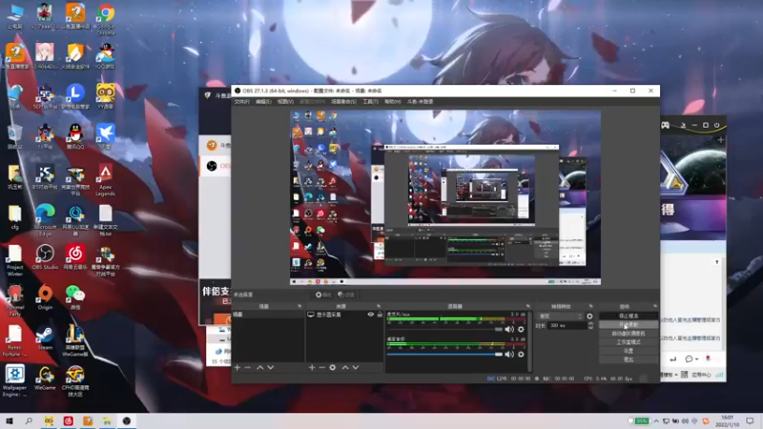Click the 停止推流 stop streaming button

point(629,317)
